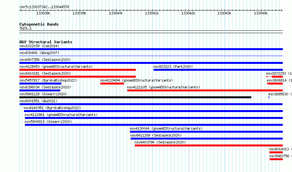The height and width of the screenshot is (172, 292).
Task: Click the 133044k ruler tick label
Action: [261, 13]
